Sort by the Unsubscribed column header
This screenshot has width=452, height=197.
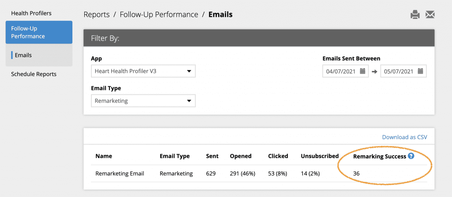320,156
